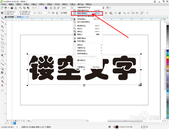Viewport: 169px width, 129px height.
Task: Choose 复制 Ctrl+C in context menu
Action: (88, 32)
